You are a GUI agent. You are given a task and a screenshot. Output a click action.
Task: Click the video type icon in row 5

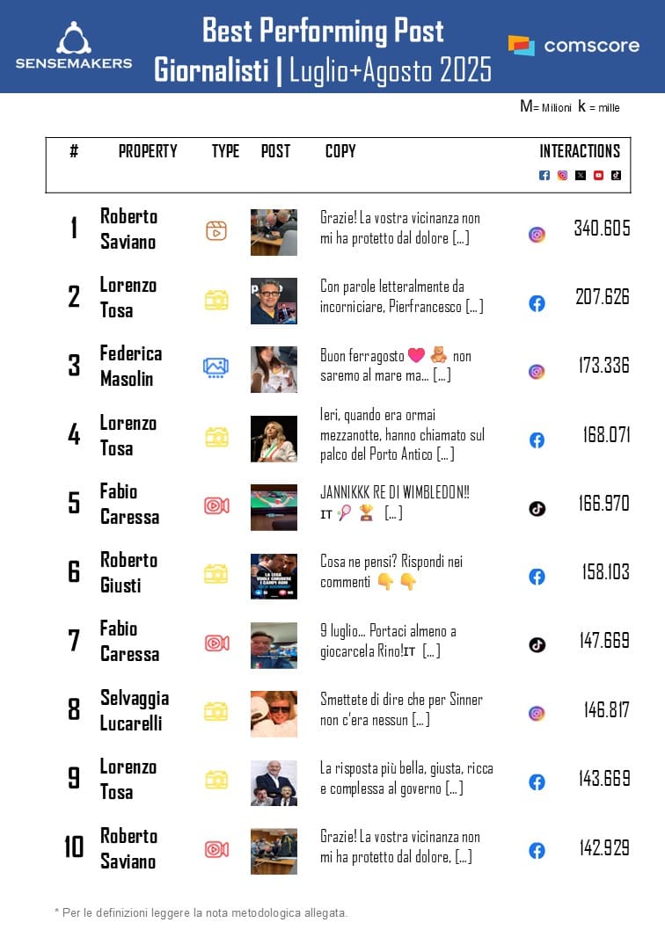216,505
